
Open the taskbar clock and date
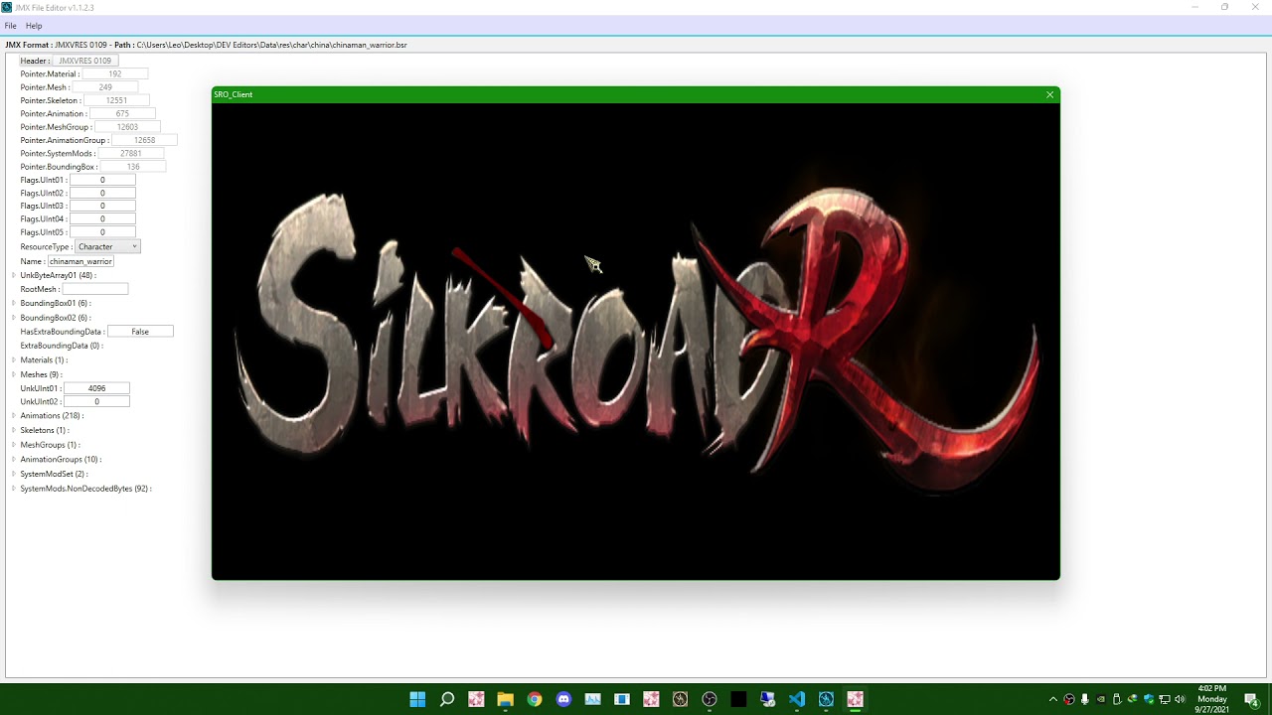coord(1211,699)
